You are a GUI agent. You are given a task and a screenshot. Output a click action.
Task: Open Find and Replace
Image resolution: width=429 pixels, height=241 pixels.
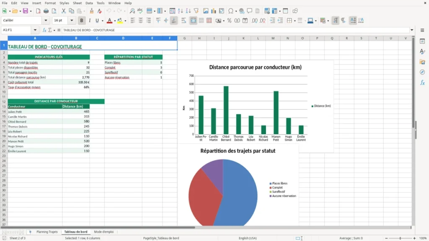[132, 11]
